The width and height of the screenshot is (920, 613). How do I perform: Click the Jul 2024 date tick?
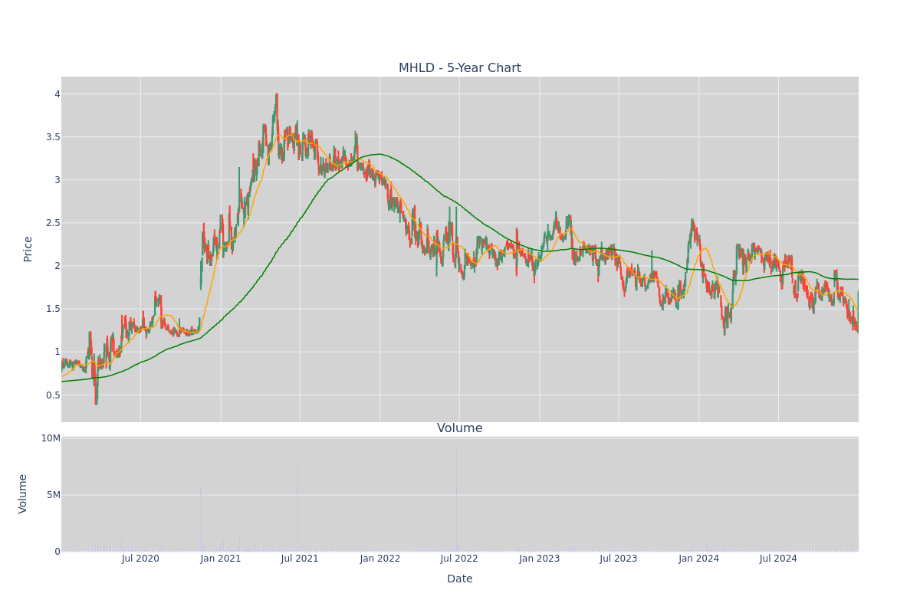coord(778,559)
